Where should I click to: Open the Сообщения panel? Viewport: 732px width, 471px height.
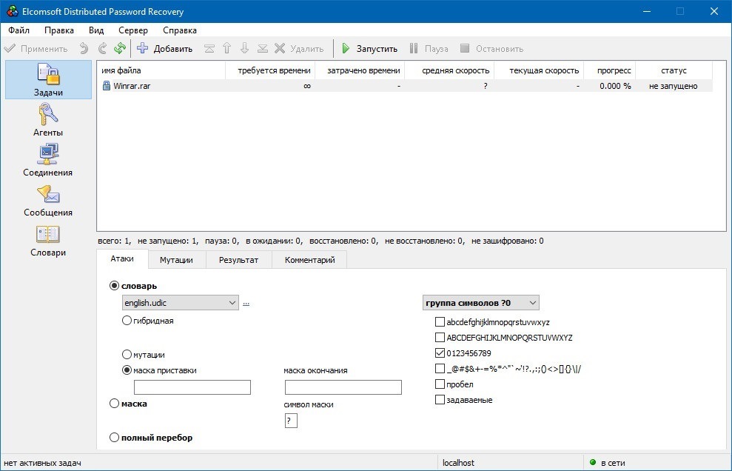point(48,200)
